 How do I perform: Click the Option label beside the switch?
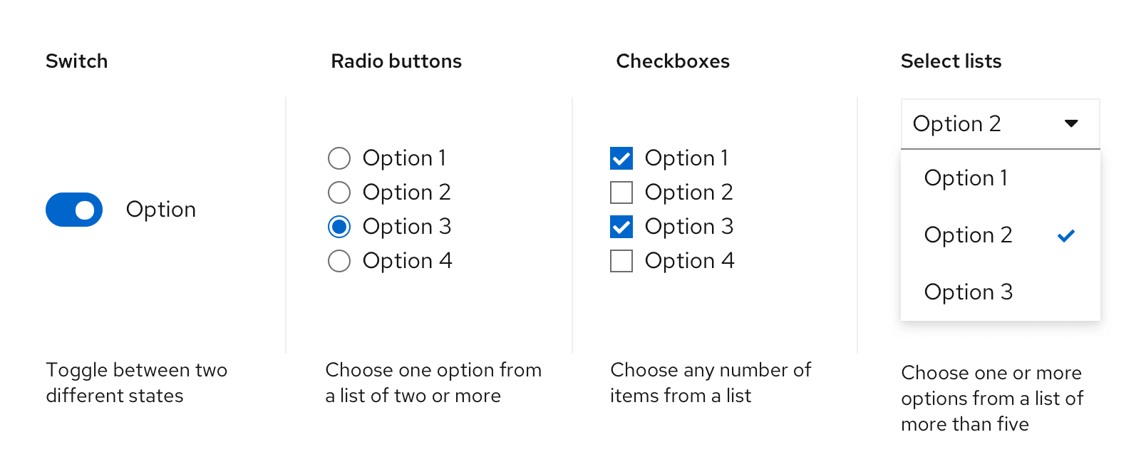tap(161, 210)
